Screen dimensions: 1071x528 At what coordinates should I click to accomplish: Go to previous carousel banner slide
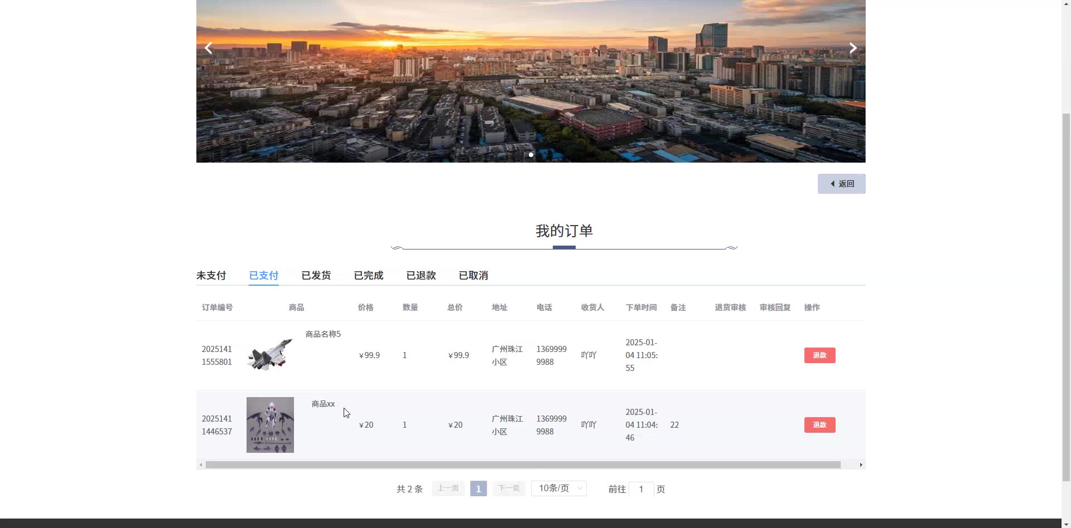[209, 48]
